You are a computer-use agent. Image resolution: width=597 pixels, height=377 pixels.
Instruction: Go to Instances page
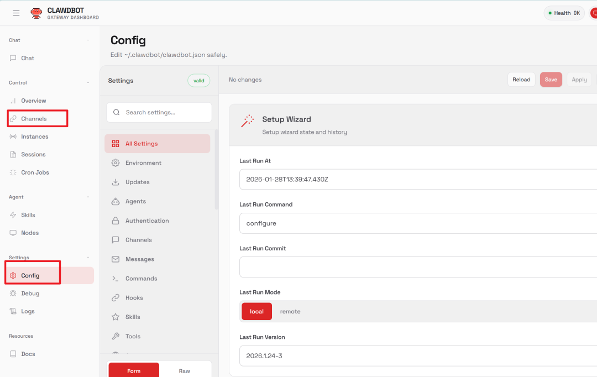tap(50, 137)
